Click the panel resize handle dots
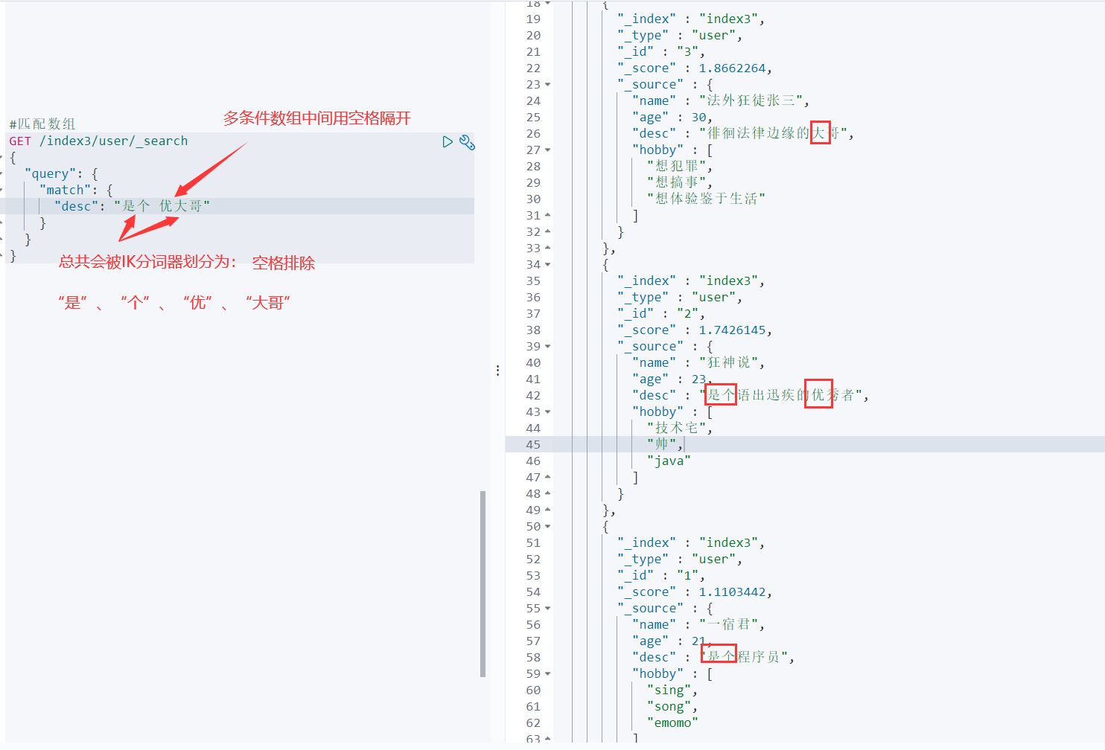The height and width of the screenshot is (750, 1105). pyautogui.click(x=497, y=371)
